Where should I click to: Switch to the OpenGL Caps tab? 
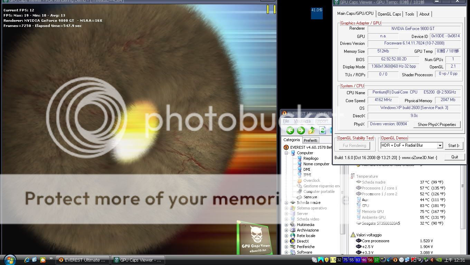(x=389, y=14)
